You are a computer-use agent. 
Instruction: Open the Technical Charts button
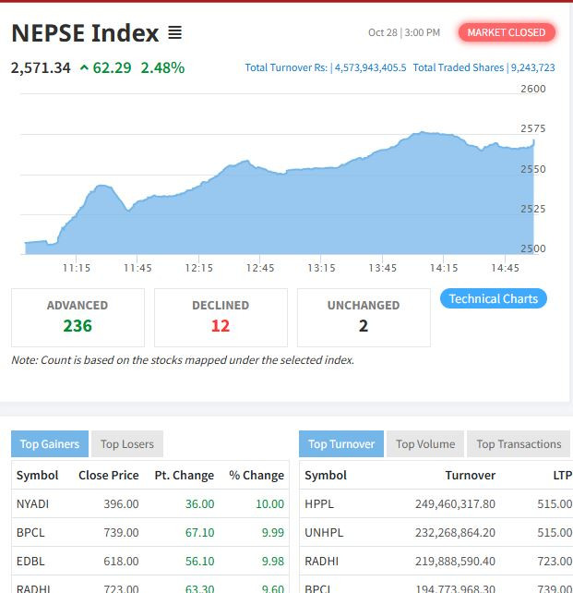493,298
